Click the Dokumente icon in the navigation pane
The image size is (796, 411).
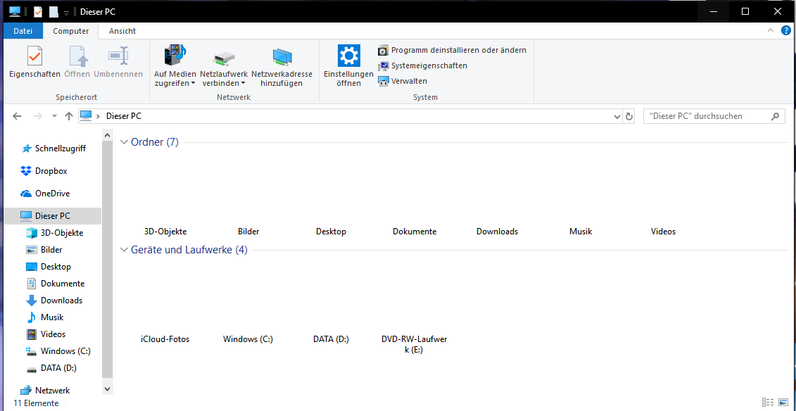[32, 284]
